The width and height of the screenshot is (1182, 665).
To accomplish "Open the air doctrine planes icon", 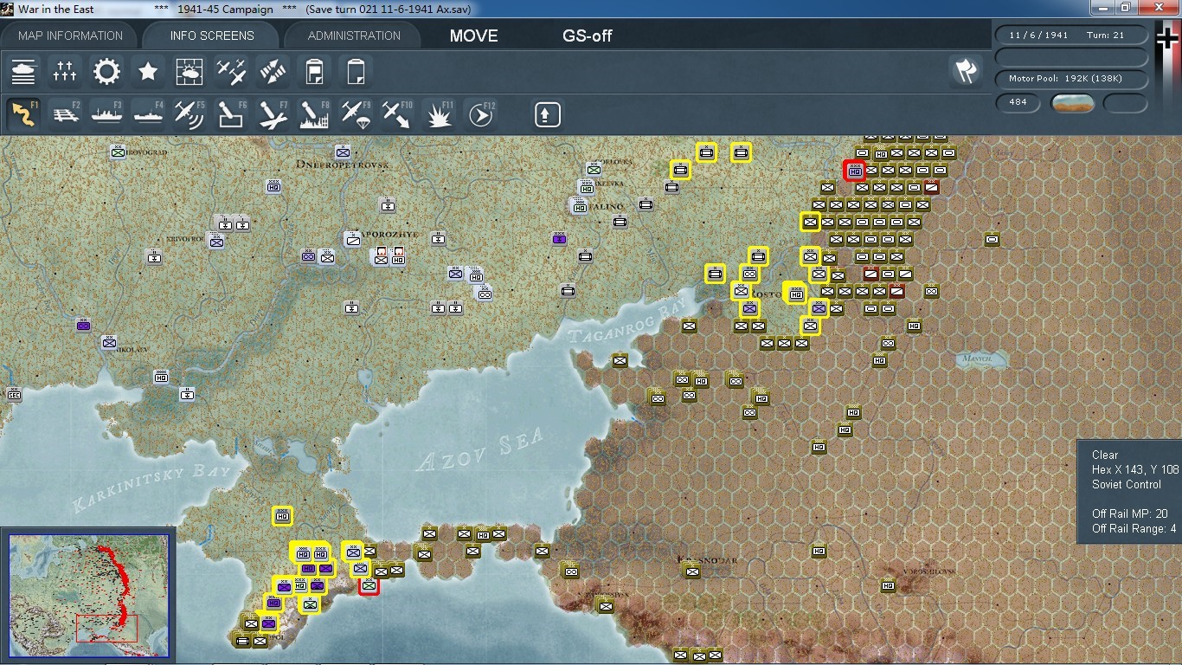I will tap(231, 71).
